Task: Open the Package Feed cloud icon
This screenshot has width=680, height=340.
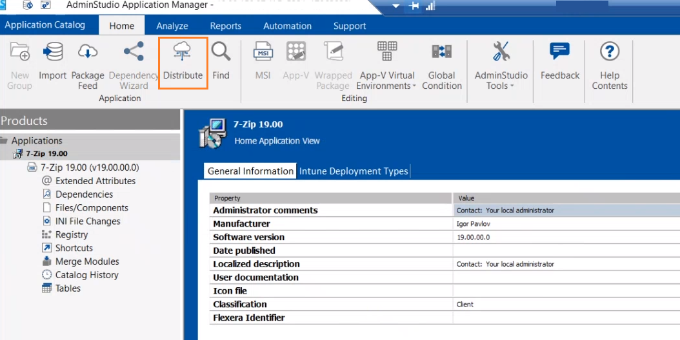Action: pyautogui.click(x=88, y=52)
